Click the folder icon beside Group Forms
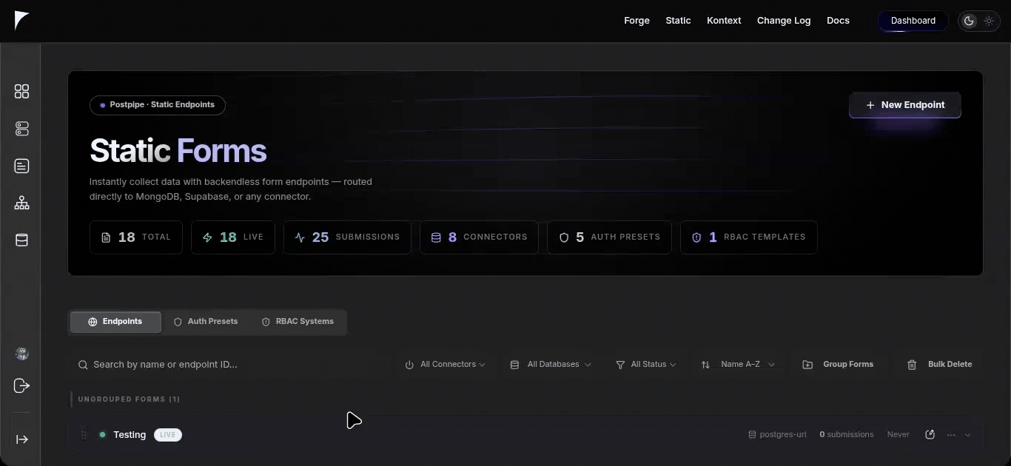The width and height of the screenshot is (1011, 466). (807, 365)
